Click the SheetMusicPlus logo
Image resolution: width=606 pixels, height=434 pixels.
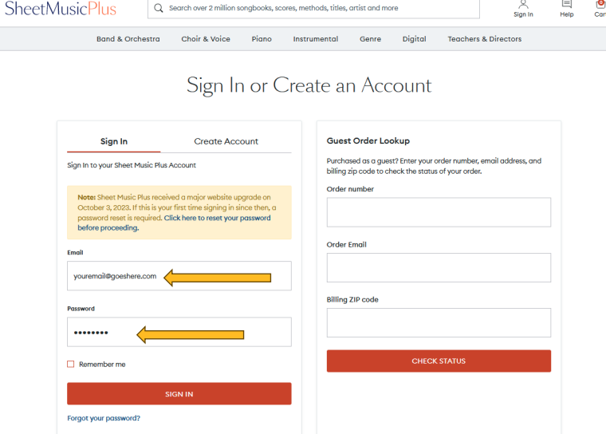tap(60, 9)
